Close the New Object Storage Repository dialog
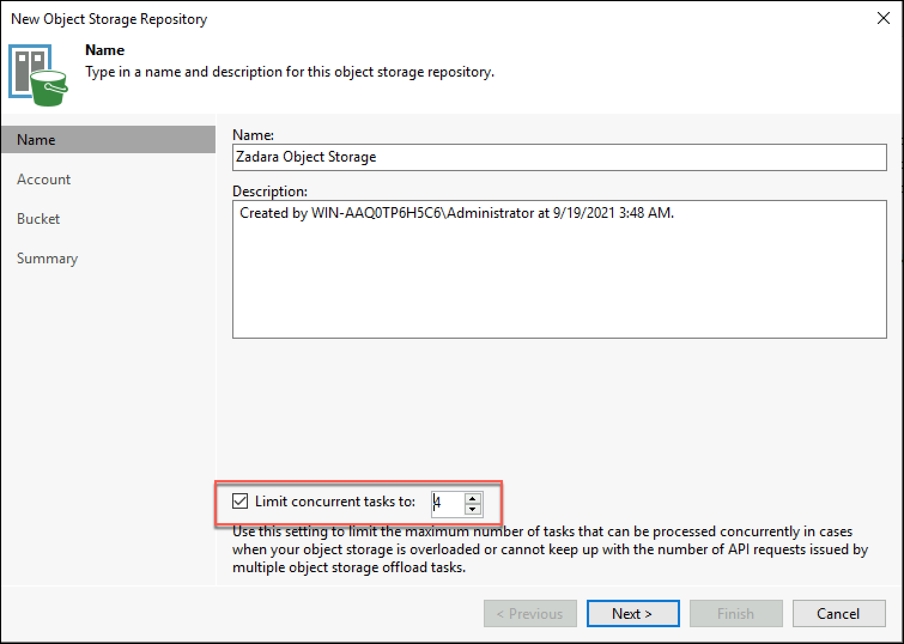Viewport: 904px width, 644px height. (883, 19)
